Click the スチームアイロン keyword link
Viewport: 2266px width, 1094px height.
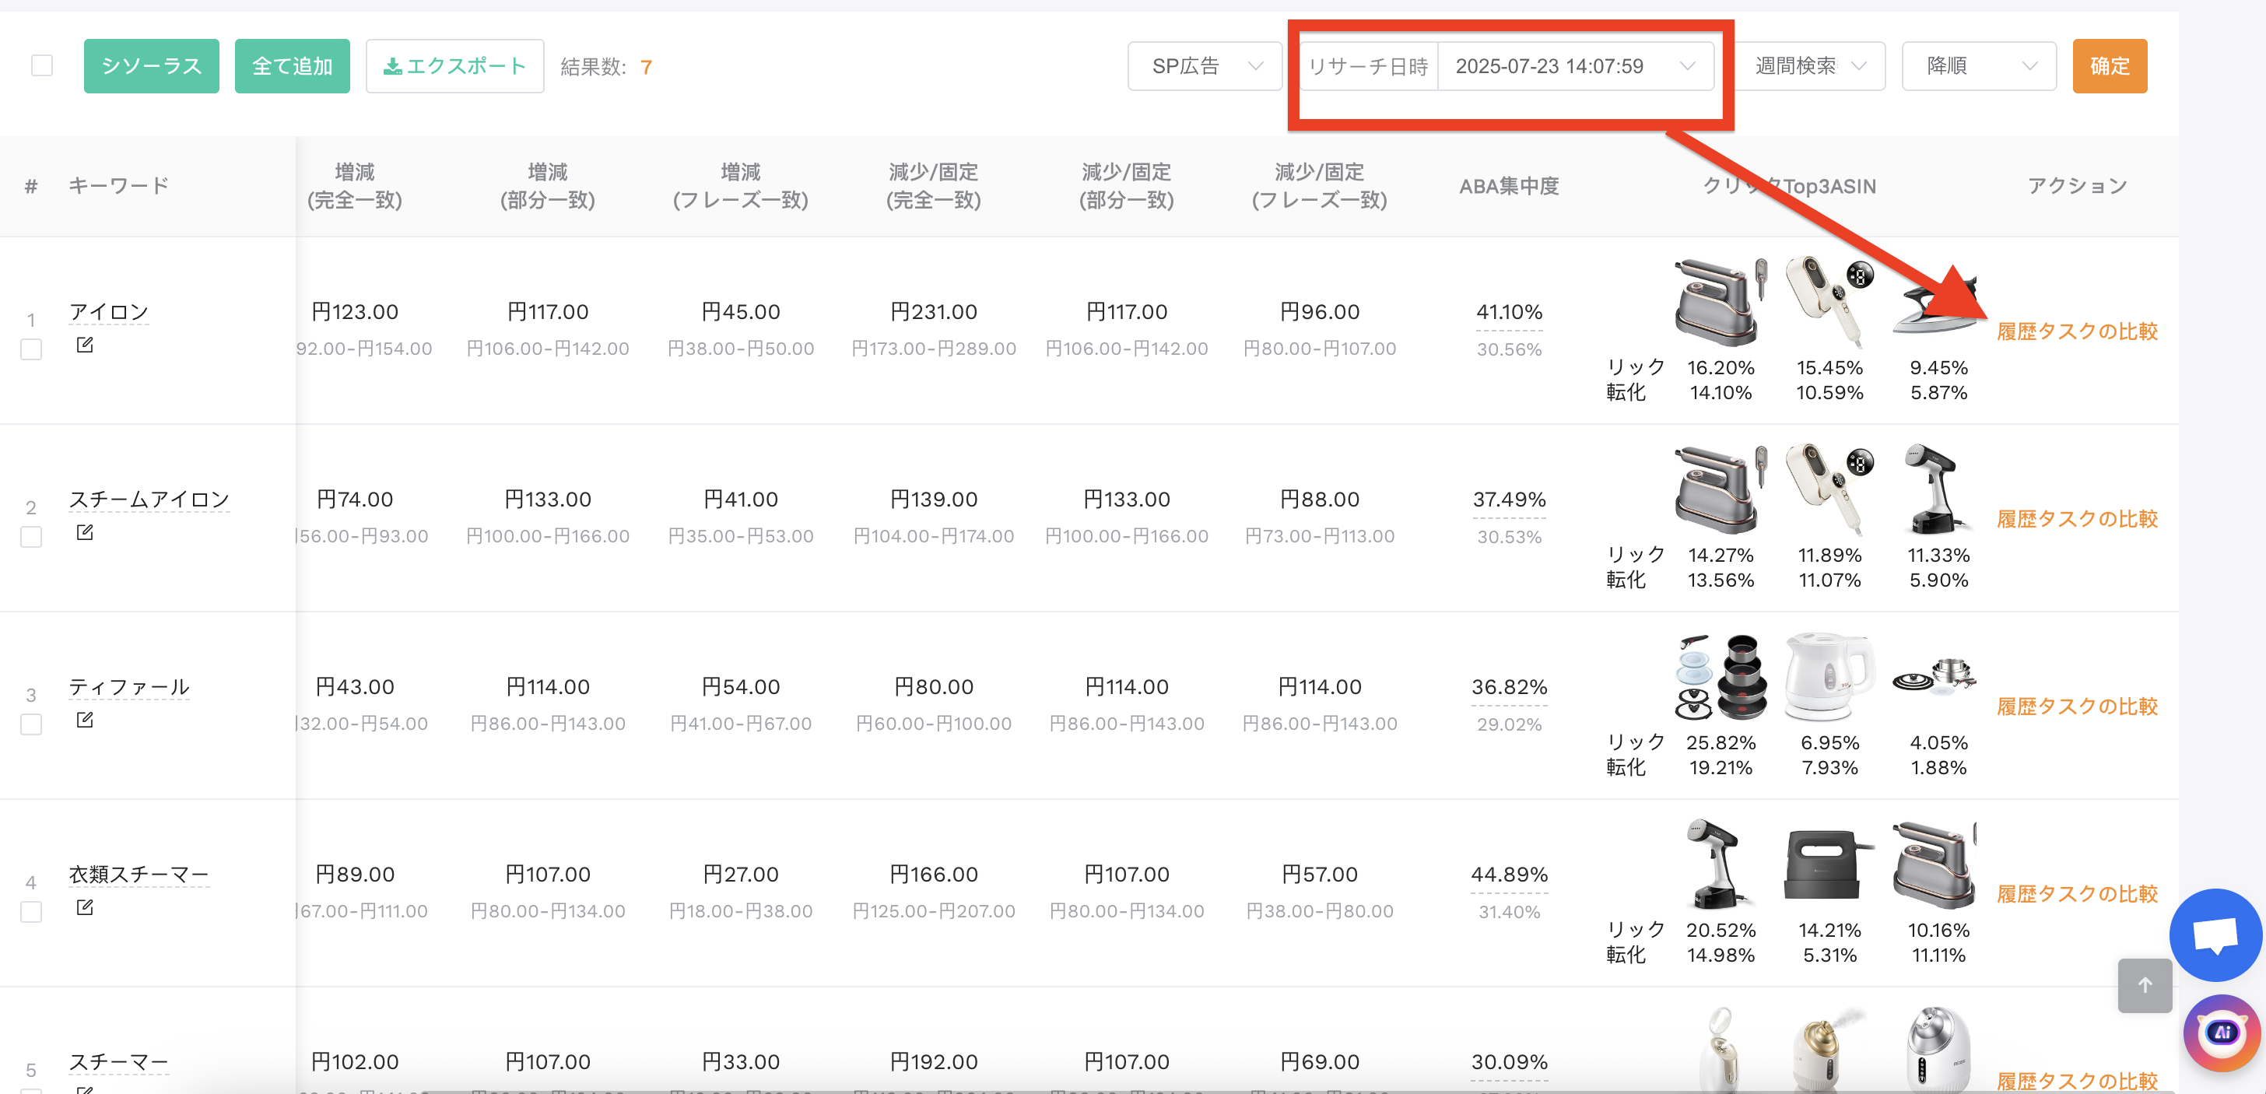pos(149,500)
